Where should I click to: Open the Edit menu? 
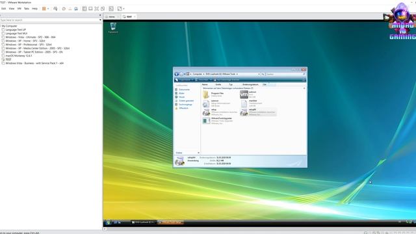3,8
